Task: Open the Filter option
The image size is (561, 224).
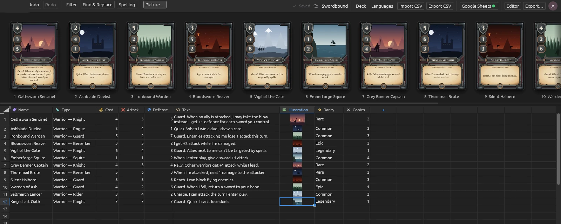Action: 71,5
